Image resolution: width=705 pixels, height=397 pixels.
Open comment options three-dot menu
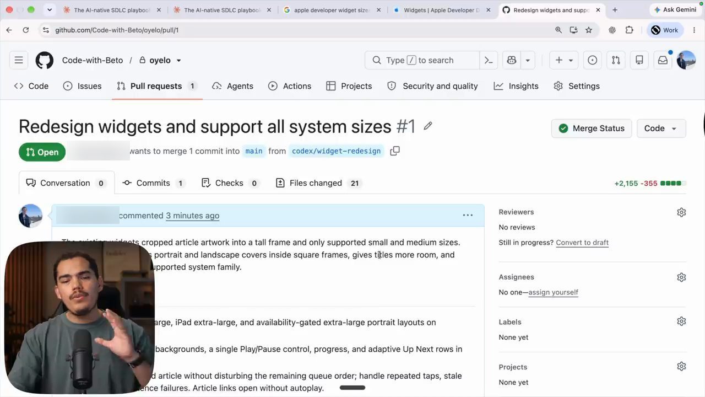point(468,216)
